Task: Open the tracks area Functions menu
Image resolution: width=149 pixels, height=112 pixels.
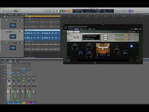Action: [x=11, y=14]
